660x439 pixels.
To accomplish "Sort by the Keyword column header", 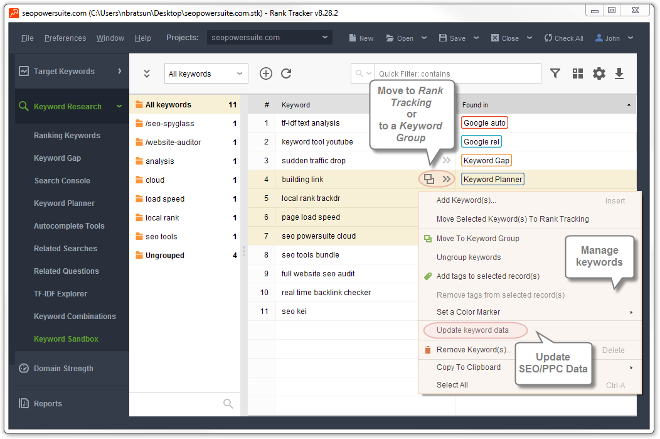I will coord(295,105).
